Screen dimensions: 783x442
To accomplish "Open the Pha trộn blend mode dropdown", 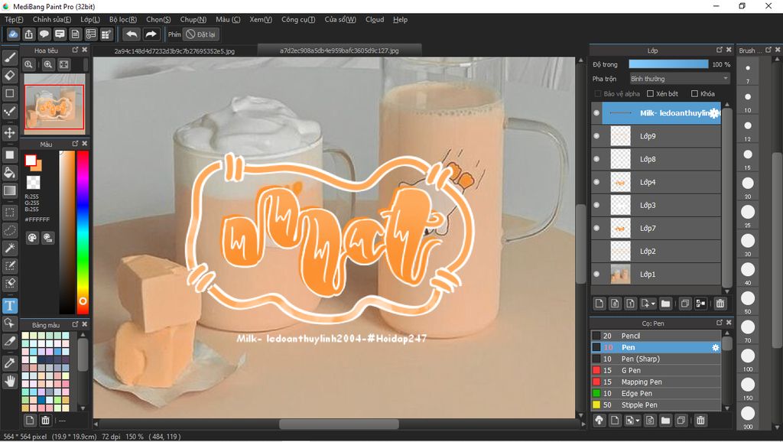I will coord(680,79).
